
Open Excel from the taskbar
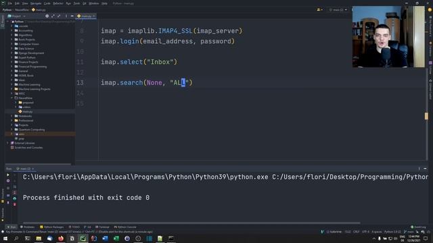click(116, 238)
